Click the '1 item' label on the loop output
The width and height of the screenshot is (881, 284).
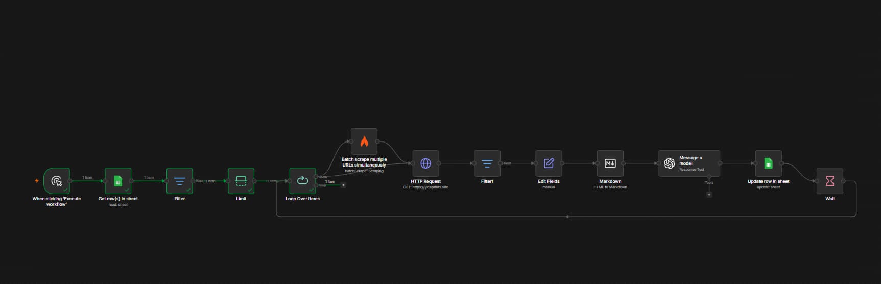pos(330,181)
